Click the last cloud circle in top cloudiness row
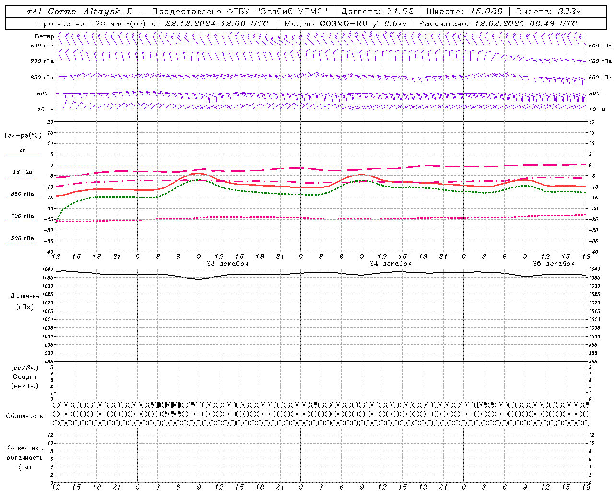The height and width of the screenshot is (491, 614). click(x=586, y=405)
